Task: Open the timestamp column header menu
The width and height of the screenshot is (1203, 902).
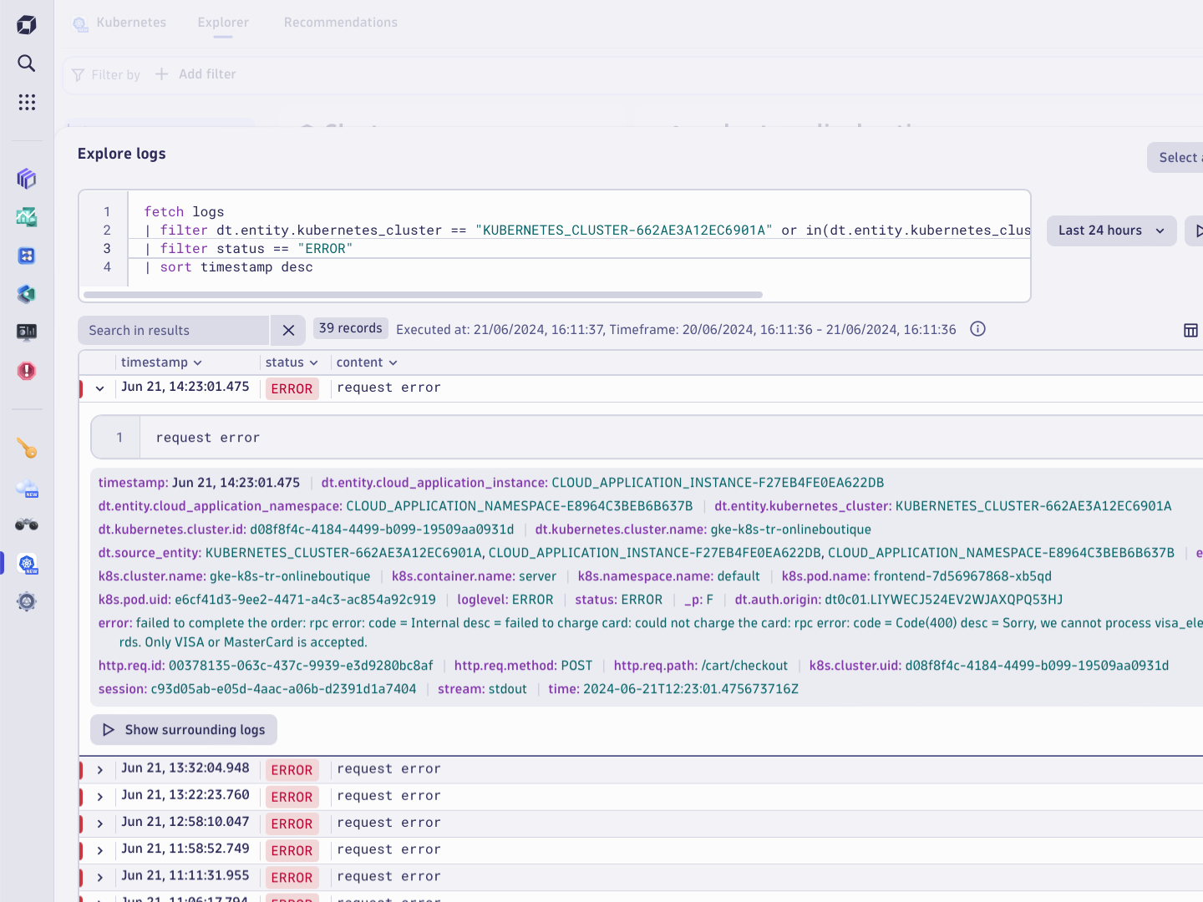Action: [x=162, y=362]
